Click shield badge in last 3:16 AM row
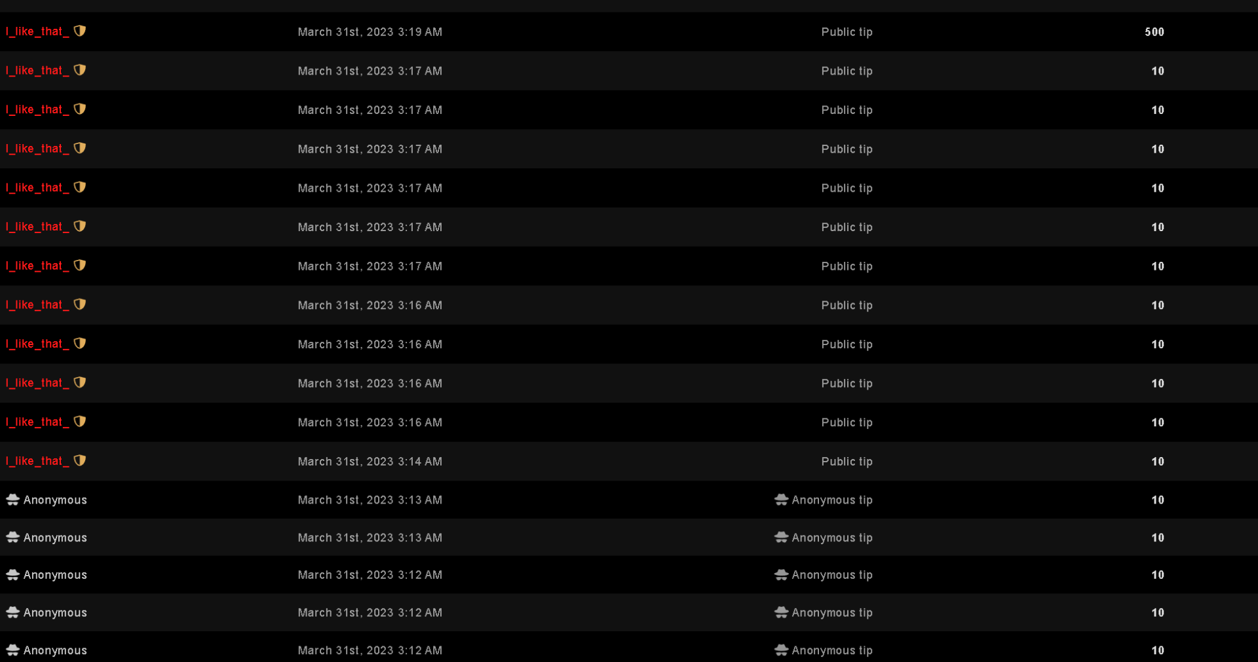The width and height of the screenshot is (1258, 662). 80,422
